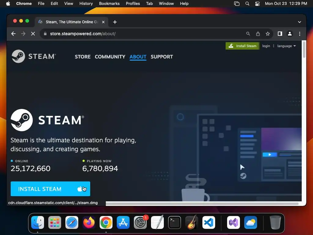
Task: Click the lock icon in address bar
Action: coord(45,34)
